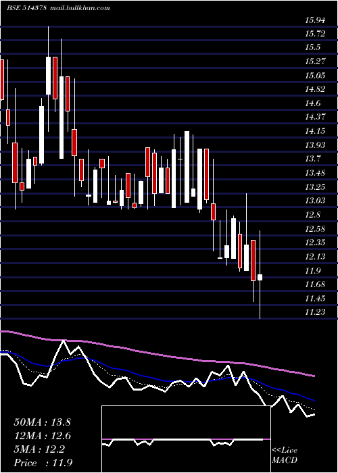Image resolution: width=338 pixels, height=473 pixels.
Task: Select the 13.25 price axis label
Action: point(315,186)
